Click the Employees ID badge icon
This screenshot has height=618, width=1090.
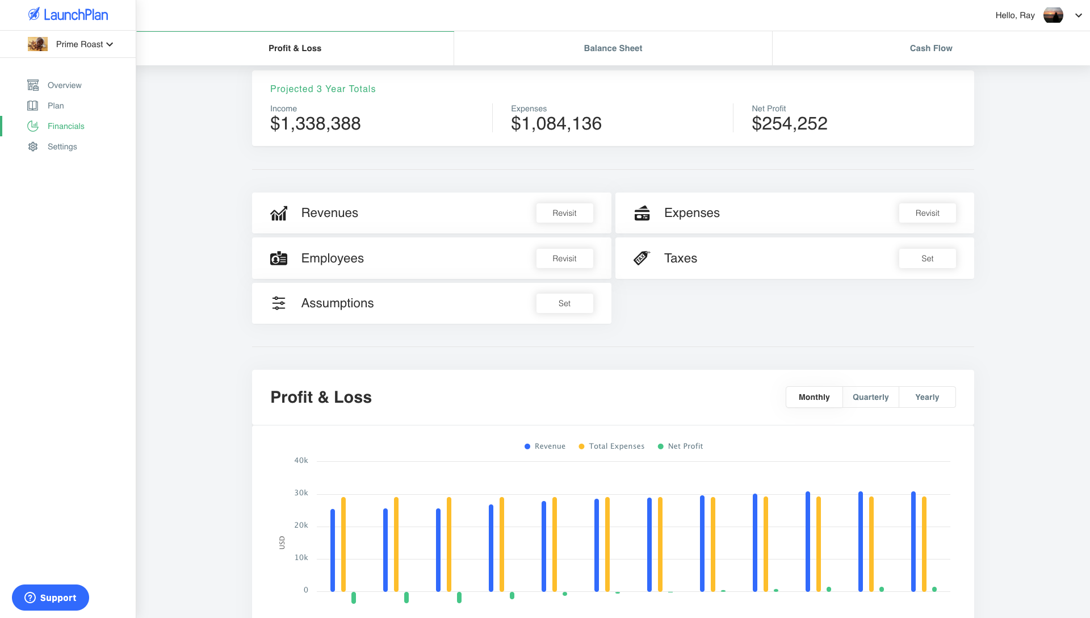279,258
